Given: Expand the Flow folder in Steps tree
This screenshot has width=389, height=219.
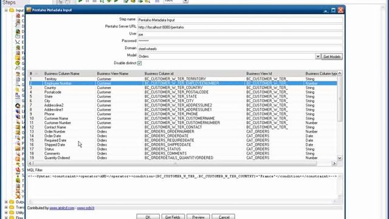Looking at the screenshot, I should tap(6, 218).
